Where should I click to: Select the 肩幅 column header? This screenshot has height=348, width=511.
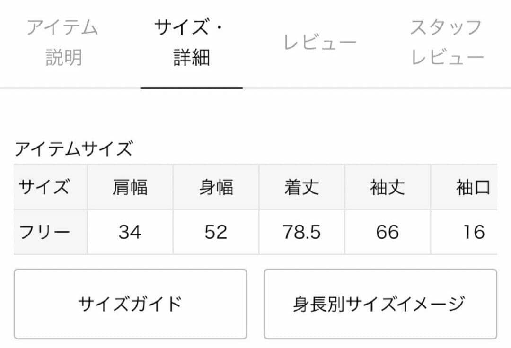pos(130,188)
